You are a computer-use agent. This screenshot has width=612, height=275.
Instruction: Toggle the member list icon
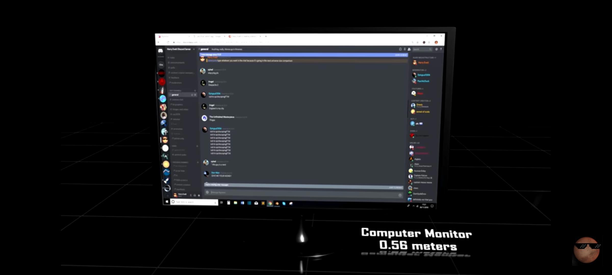click(409, 49)
